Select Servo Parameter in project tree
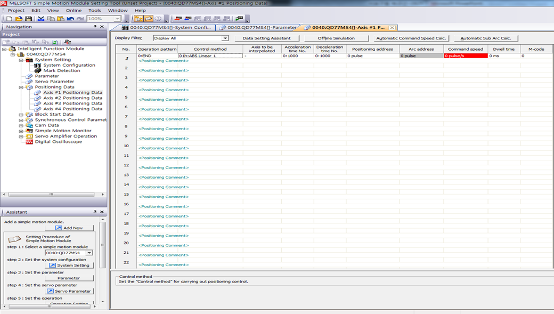Viewport: 554px width, 314px height. point(54,82)
